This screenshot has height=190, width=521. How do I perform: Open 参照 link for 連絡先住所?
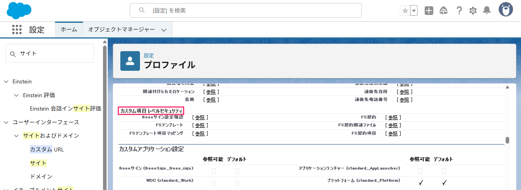404,92
